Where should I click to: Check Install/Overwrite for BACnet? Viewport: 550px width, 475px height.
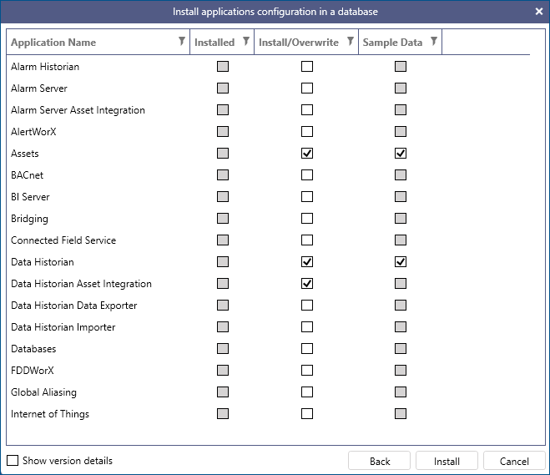click(307, 175)
